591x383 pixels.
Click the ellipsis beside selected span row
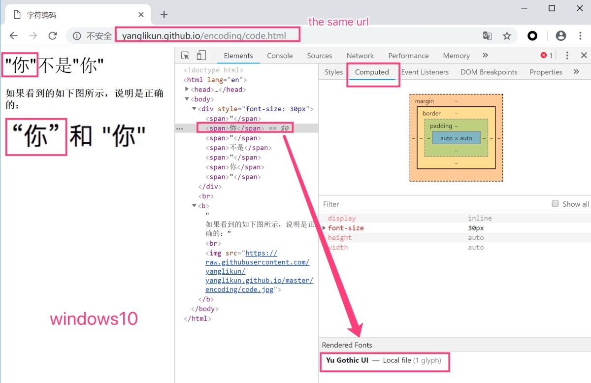tap(180, 128)
